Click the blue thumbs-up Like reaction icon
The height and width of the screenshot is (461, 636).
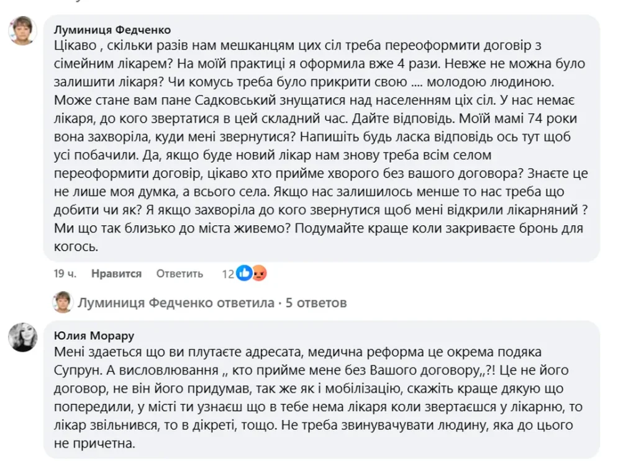point(244,273)
